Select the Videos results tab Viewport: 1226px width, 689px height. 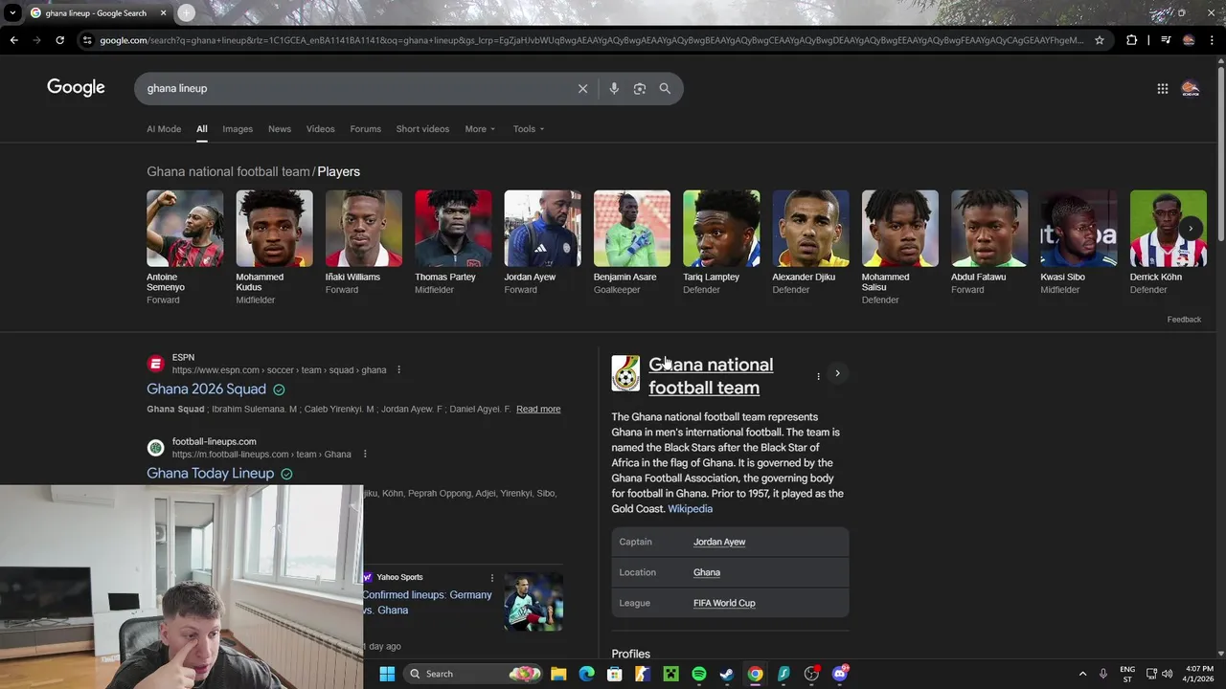tap(321, 129)
